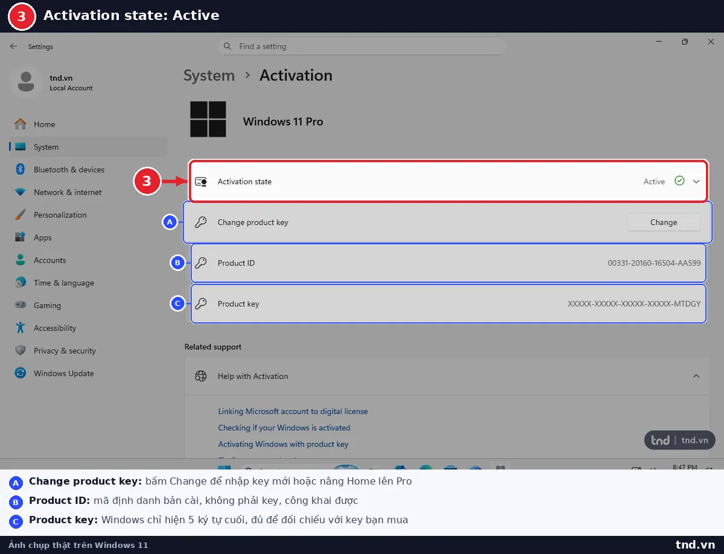Open Time & language settings
Screen dimensions: 724x554
[x=88, y=282]
